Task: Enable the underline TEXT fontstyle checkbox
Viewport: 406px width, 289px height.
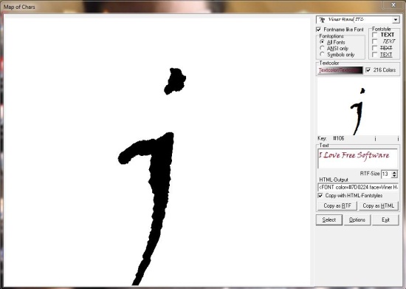Action: coord(374,55)
